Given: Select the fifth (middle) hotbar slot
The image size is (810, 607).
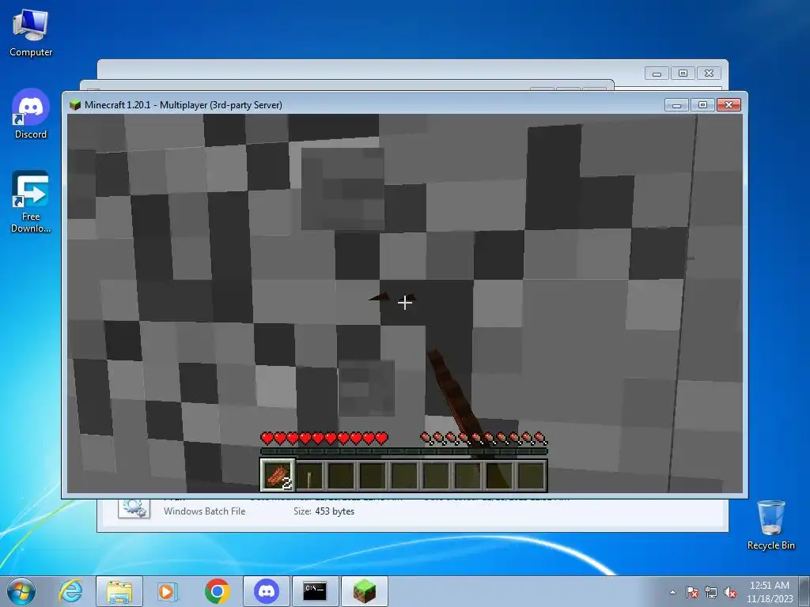Looking at the screenshot, I should pos(404,475).
